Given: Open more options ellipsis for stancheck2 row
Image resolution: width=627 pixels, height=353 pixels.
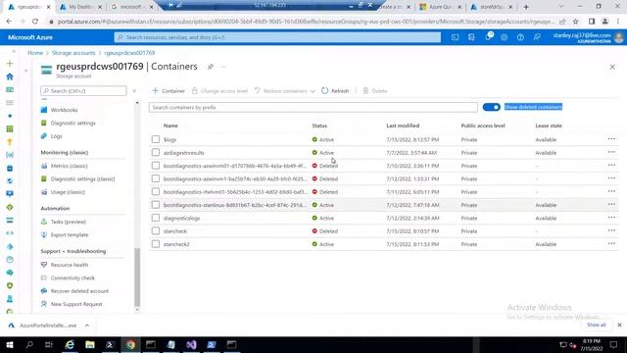Looking at the screenshot, I should [x=611, y=243].
